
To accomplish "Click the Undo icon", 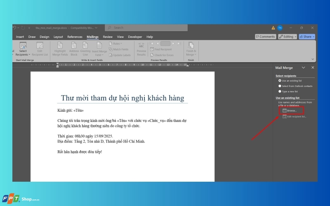I will click(x=14, y=28).
